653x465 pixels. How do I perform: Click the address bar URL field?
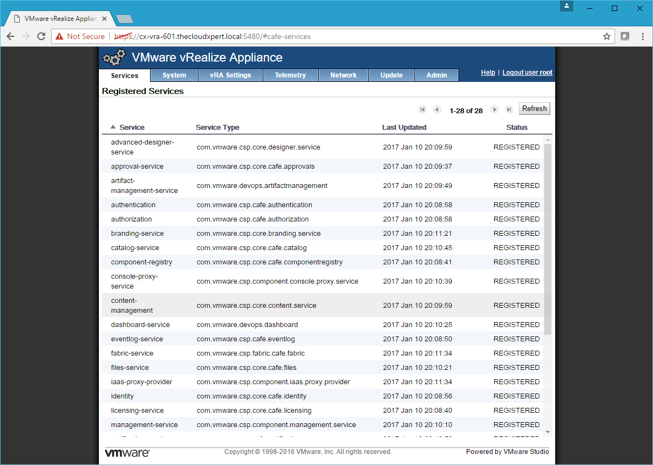coord(357,36)
